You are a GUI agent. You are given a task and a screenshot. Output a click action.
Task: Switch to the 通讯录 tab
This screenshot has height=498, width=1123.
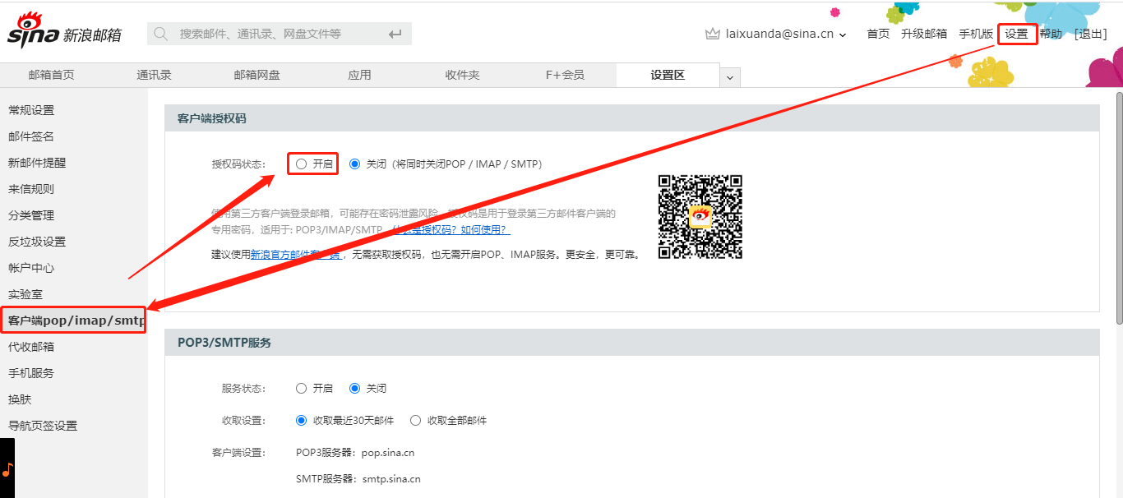[154, 75]
